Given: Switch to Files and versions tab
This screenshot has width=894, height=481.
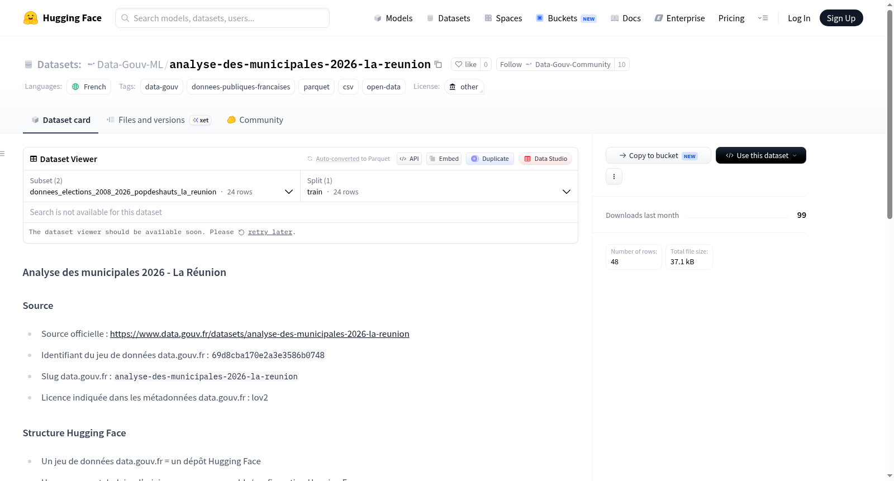Looking at the screenshot, I should tap(158, 120).
